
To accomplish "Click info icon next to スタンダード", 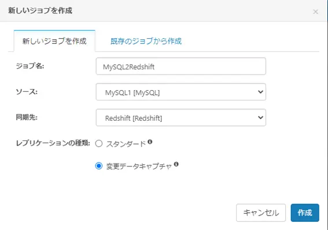I will (150, 142).
